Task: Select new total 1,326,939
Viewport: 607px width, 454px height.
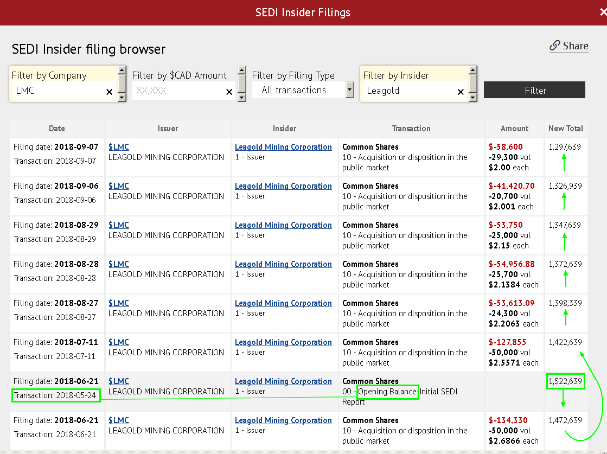Action: click(x=565, y=186)
